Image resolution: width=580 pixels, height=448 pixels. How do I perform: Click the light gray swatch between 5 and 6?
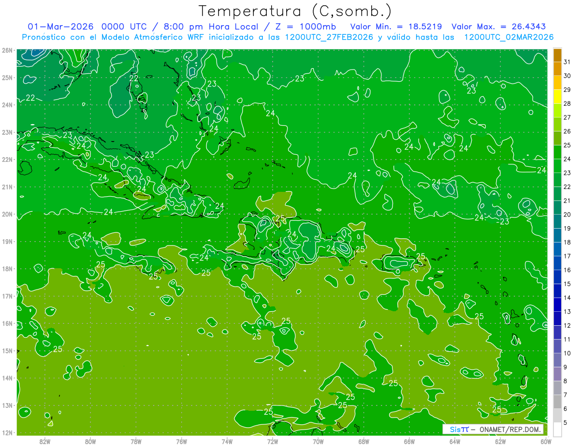[558, 416]
